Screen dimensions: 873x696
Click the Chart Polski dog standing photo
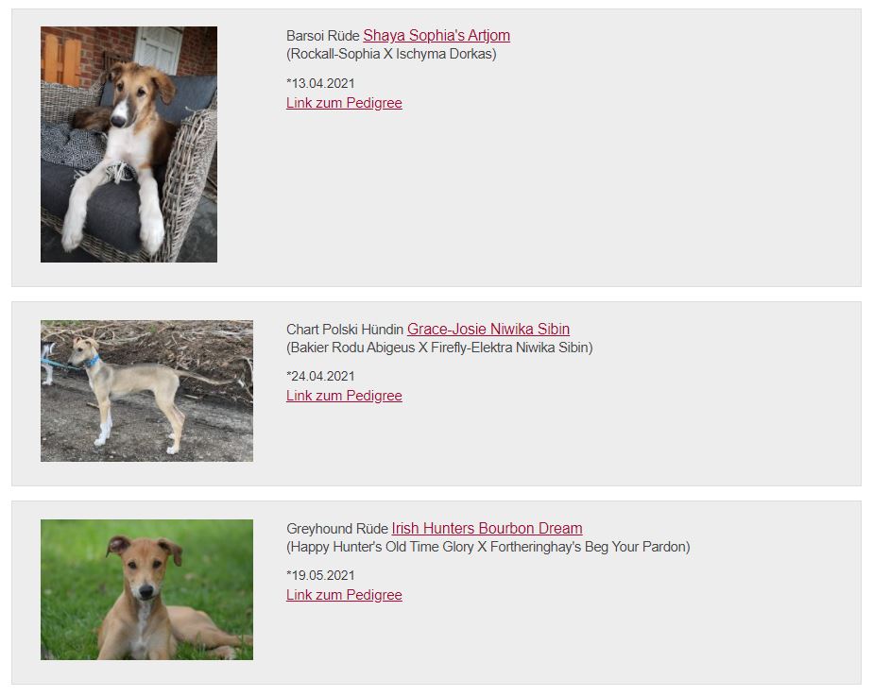click(146, 391)
